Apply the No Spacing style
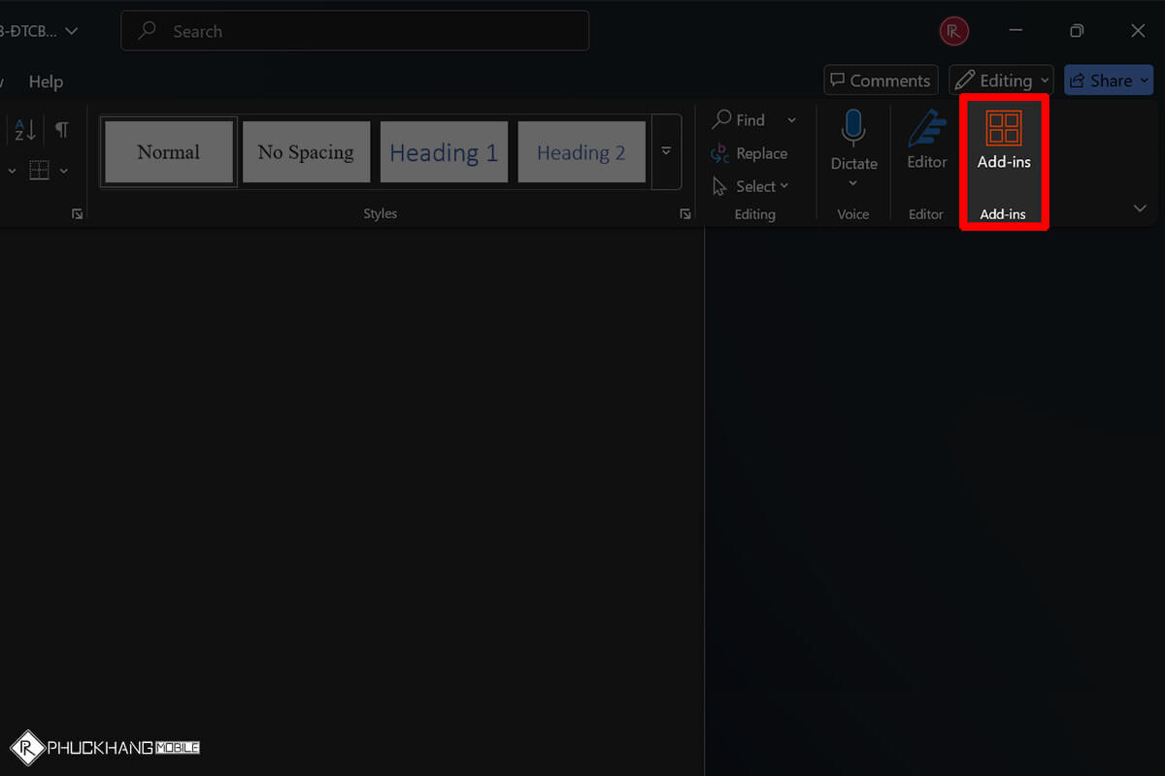 click(306, 151)
